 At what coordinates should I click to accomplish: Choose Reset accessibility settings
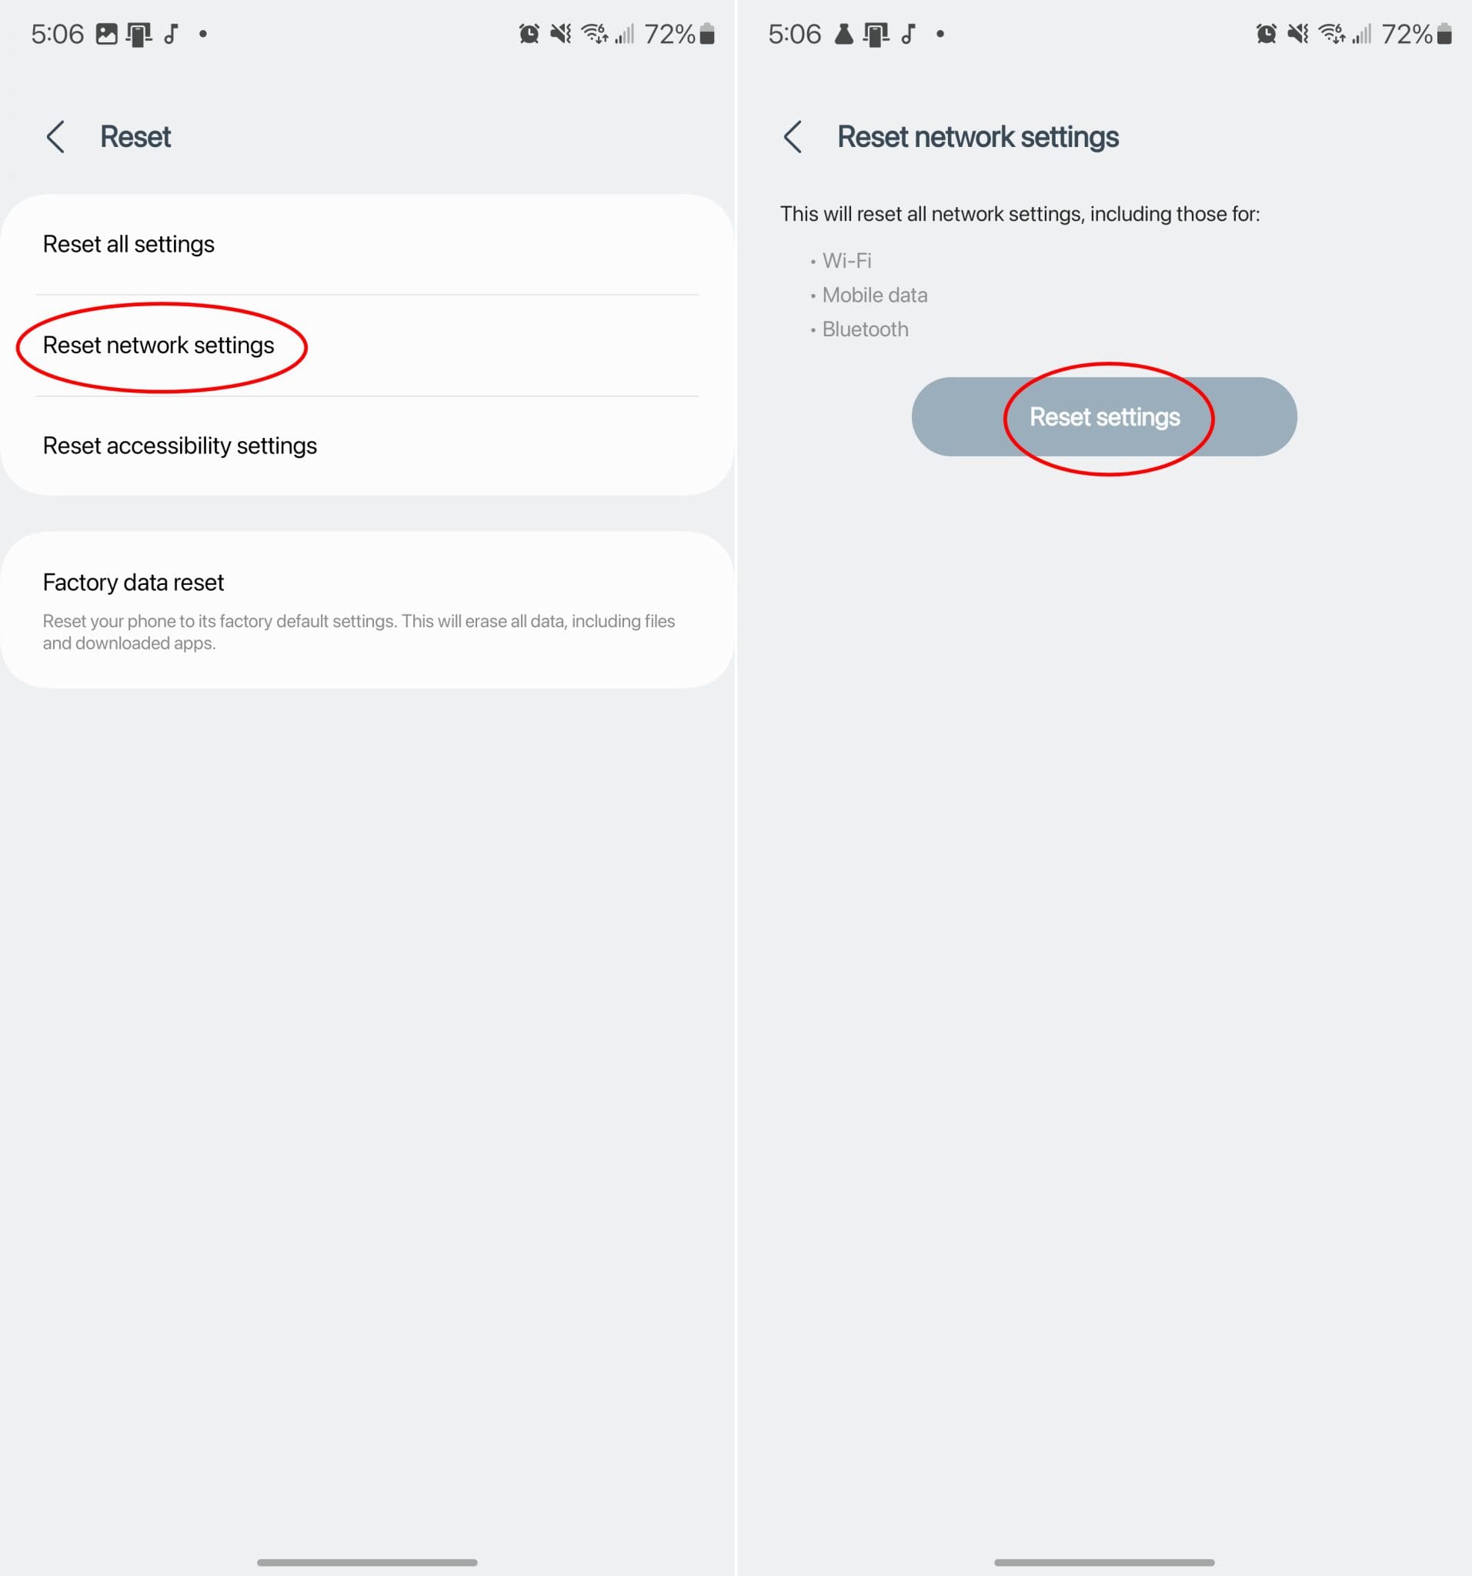tap(180, 446)
